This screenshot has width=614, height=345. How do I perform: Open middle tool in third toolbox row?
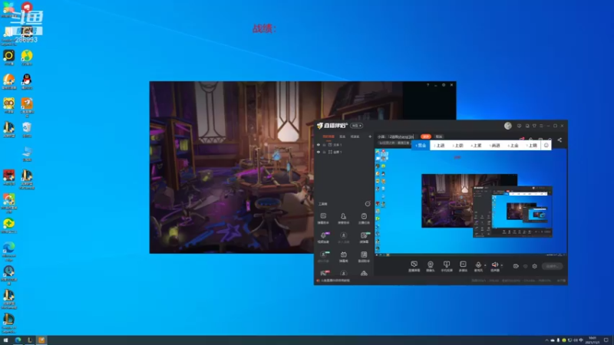point(343,257)
